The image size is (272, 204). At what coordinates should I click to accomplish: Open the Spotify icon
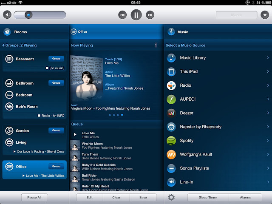click(171, 141)
